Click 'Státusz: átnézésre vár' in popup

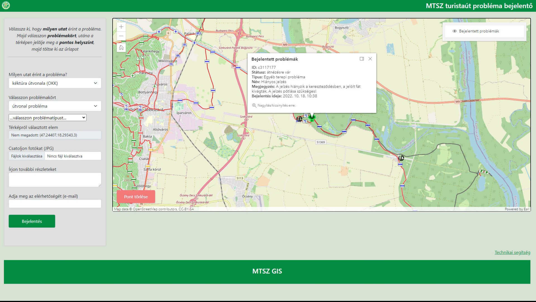pyautogui.click(x=271, y=72)
